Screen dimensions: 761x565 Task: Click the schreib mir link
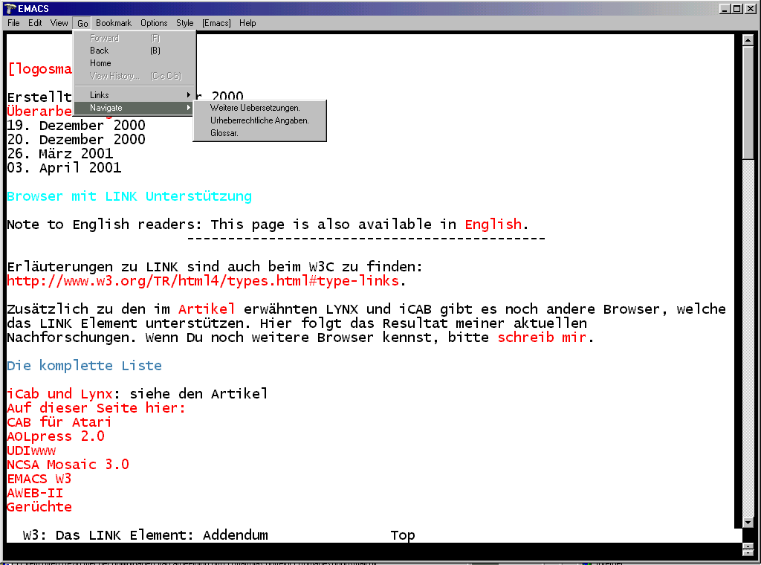click(542, 338)
